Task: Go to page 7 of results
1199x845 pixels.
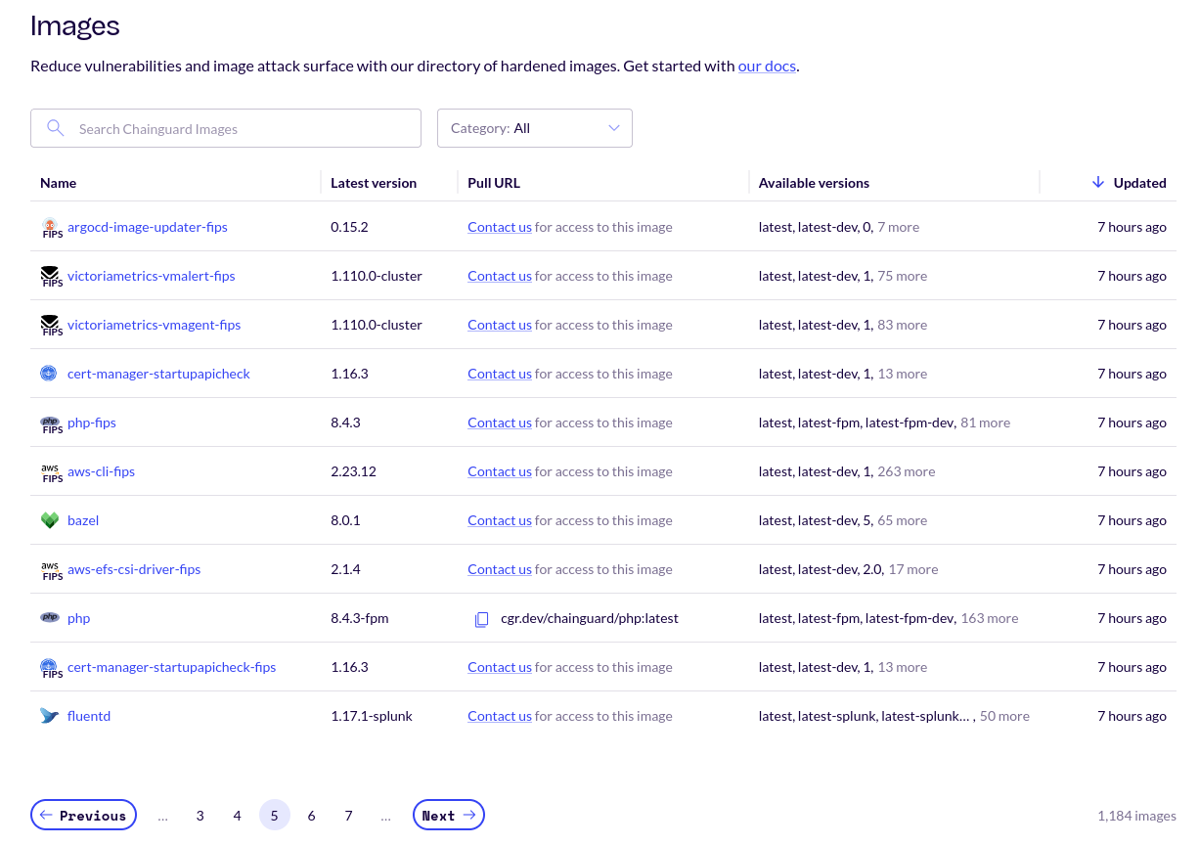Action: (348, 815)
